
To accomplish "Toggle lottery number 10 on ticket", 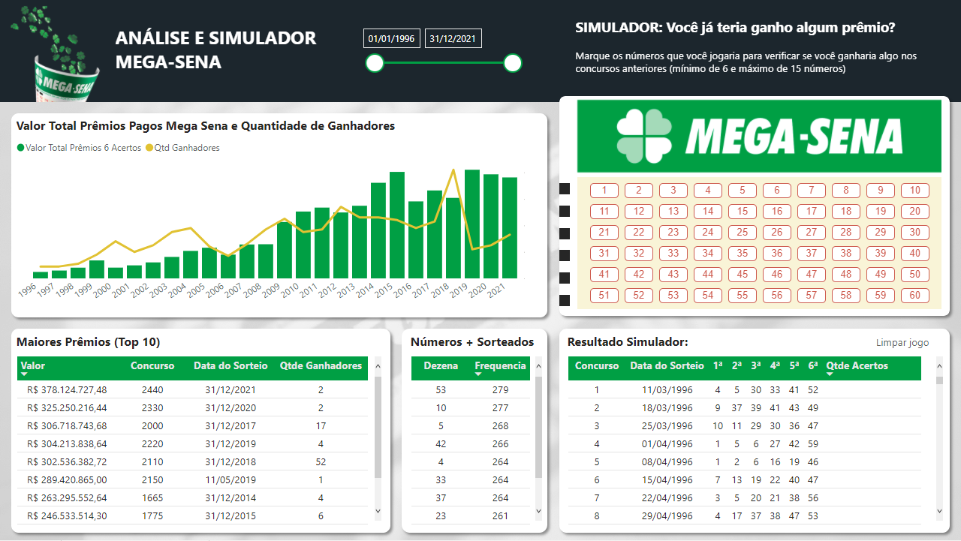I will coord(915,191).
